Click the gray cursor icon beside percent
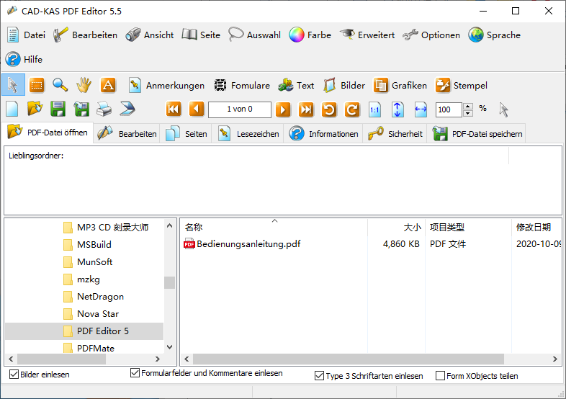Screen dimensions: 566x399 (504, 109)
